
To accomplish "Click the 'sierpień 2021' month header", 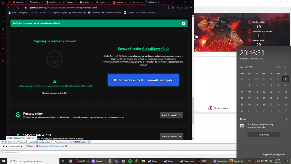I will pyautogui.click(x=247, y=67).
